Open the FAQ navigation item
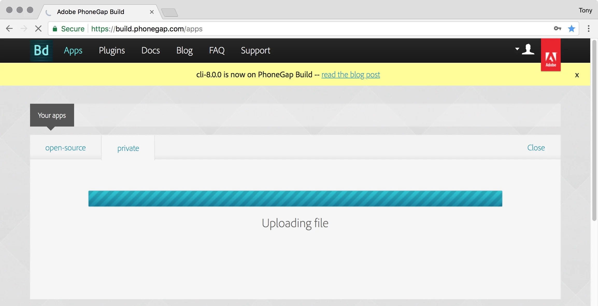This screenshot has height=306, width=598. point(217,50)
